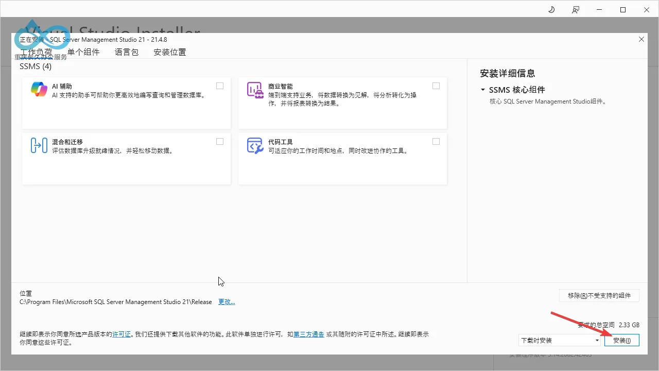Minimize the Visual Studio Installer window
659x371 pixels.
(599, 10)
